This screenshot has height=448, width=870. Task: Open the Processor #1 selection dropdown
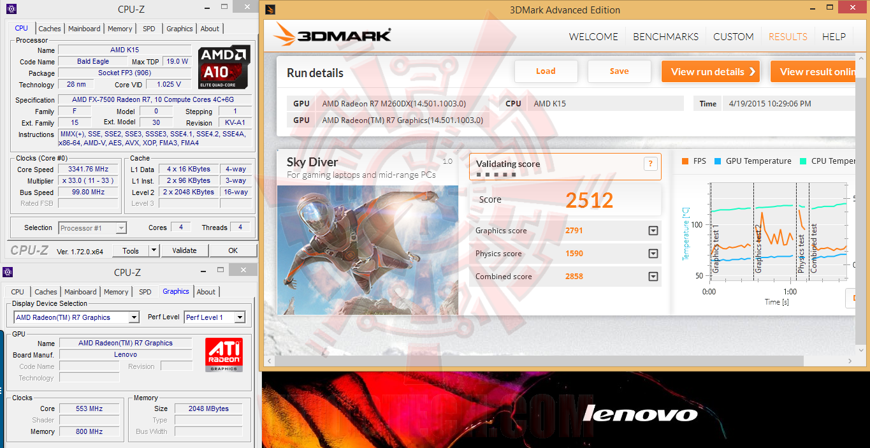(x=121, y=228)
